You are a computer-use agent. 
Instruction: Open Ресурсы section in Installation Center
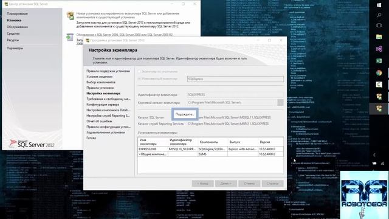click(13, 40)
